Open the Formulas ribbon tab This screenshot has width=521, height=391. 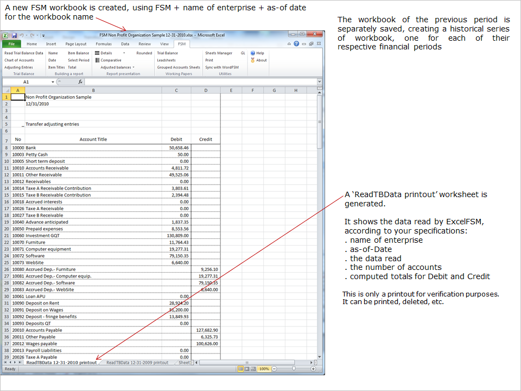(x=103, y=44)
